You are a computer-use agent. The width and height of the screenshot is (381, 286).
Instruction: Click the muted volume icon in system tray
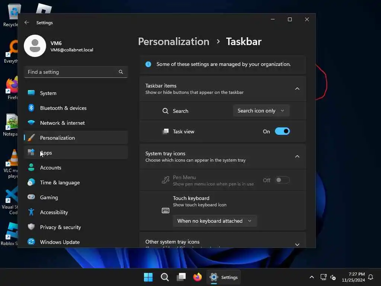pyautogui.click(x=333, y=277)
